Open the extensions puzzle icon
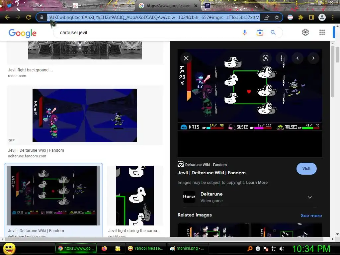 [x=301, y=17]
